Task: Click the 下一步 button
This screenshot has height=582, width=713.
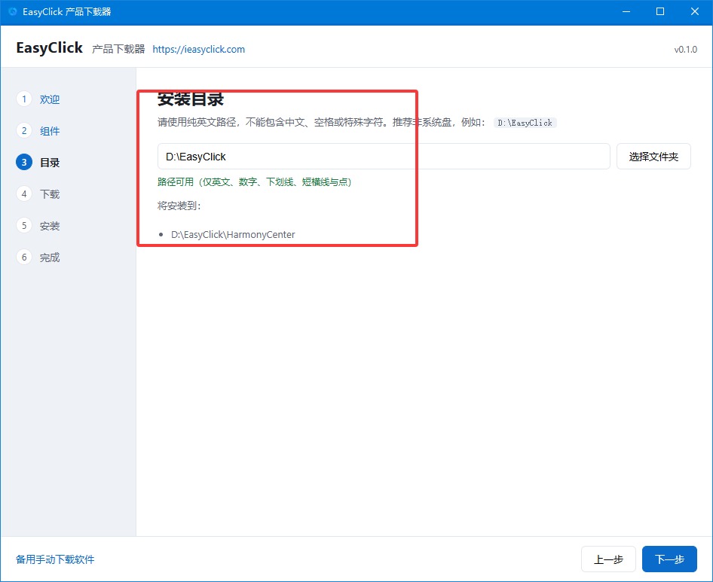Action: click(669, 559)
